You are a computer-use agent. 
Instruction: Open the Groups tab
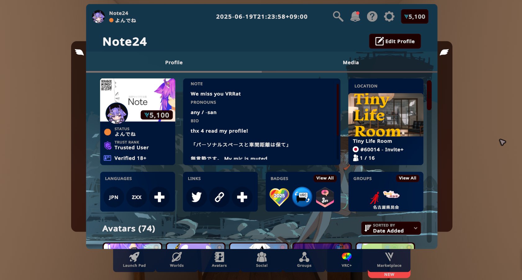click(304, 260)
